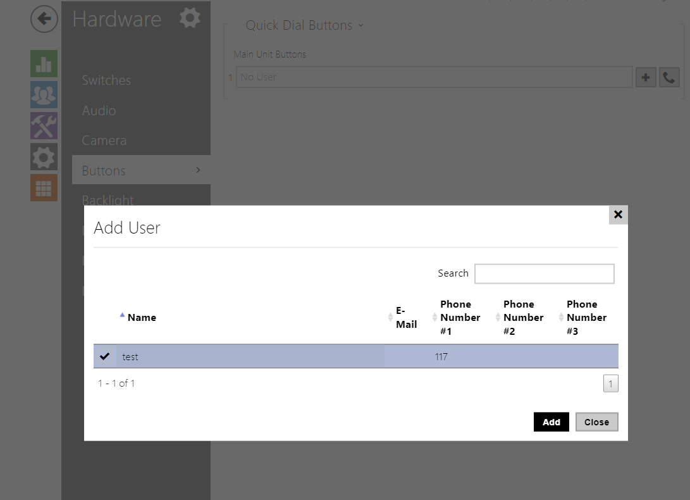Close Add User dialog with X

(618, 215)
